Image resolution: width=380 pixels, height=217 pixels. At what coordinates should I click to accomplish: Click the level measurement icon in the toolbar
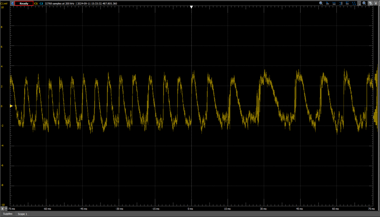347,3
